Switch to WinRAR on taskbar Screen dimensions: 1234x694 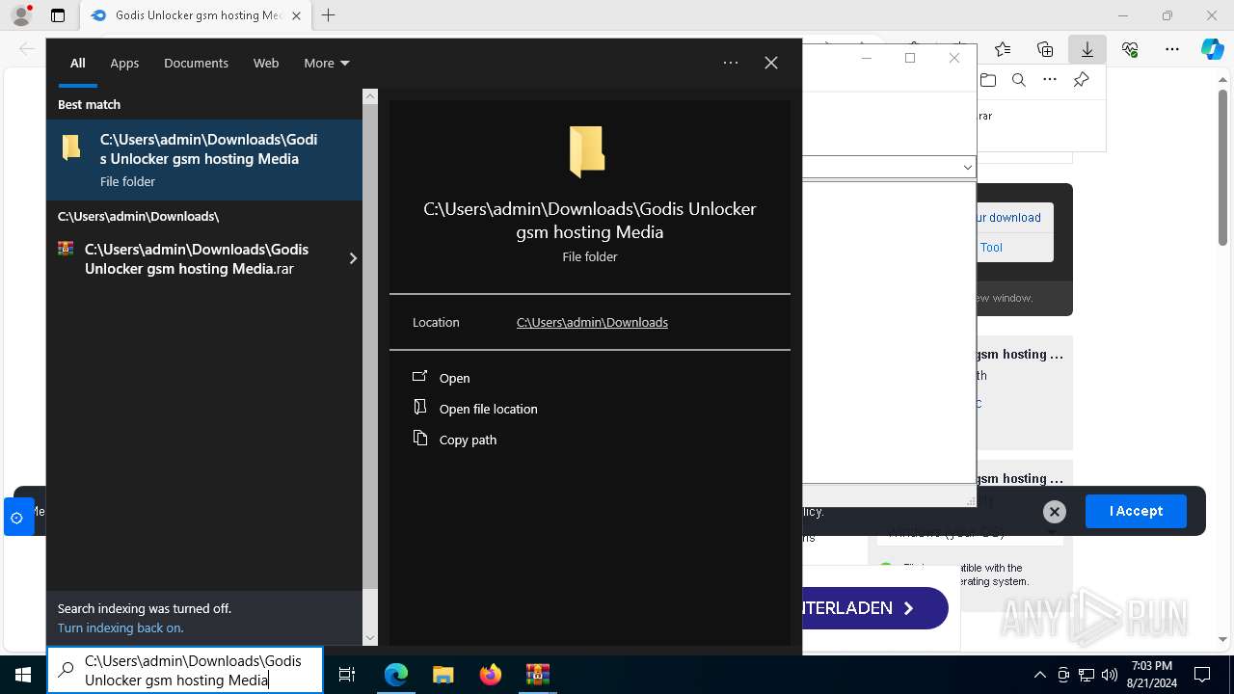[537, 674]
